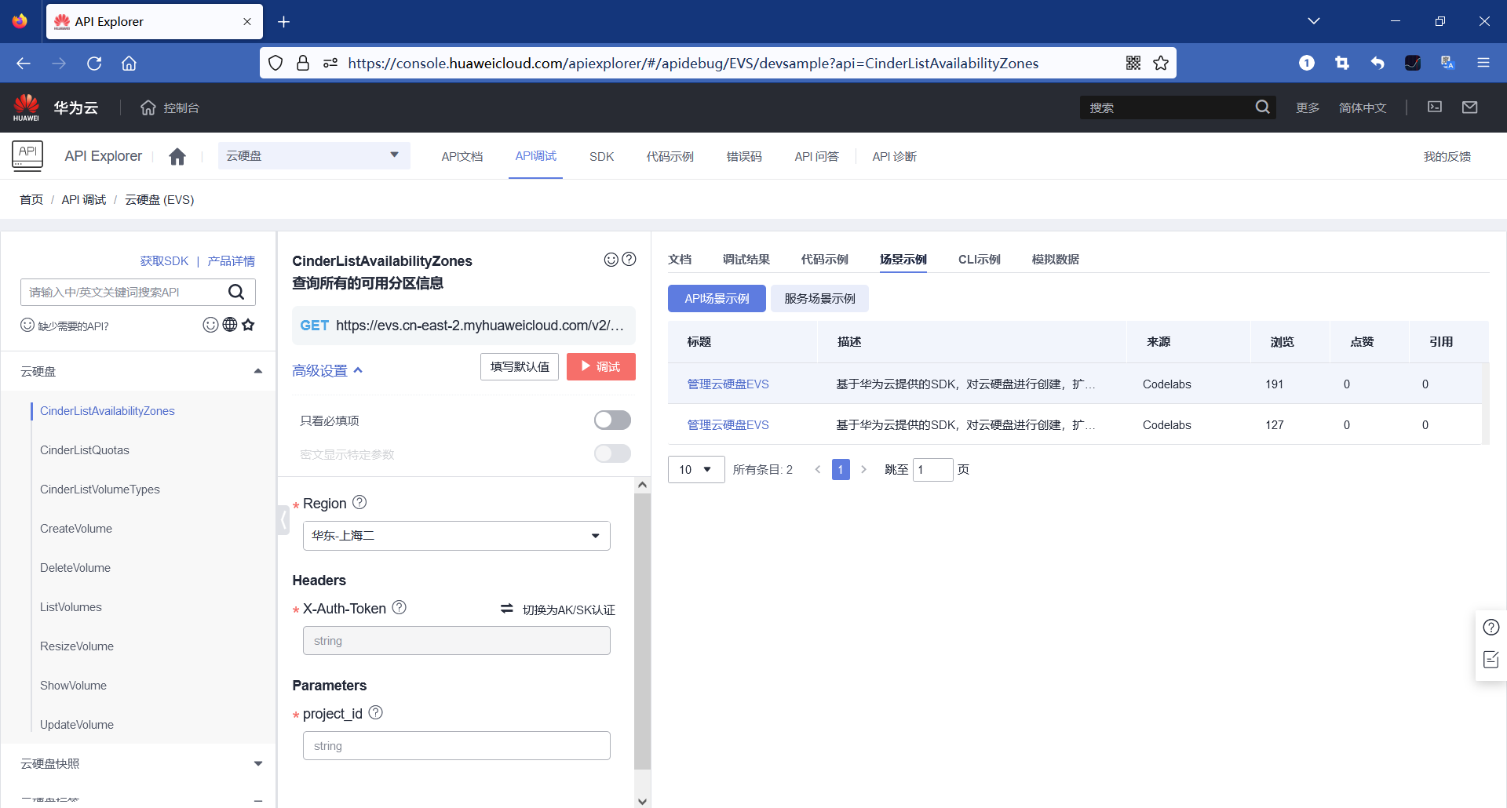1507x808 pixels.
Task: Click the 填写默认值 button
Action: 519,366
